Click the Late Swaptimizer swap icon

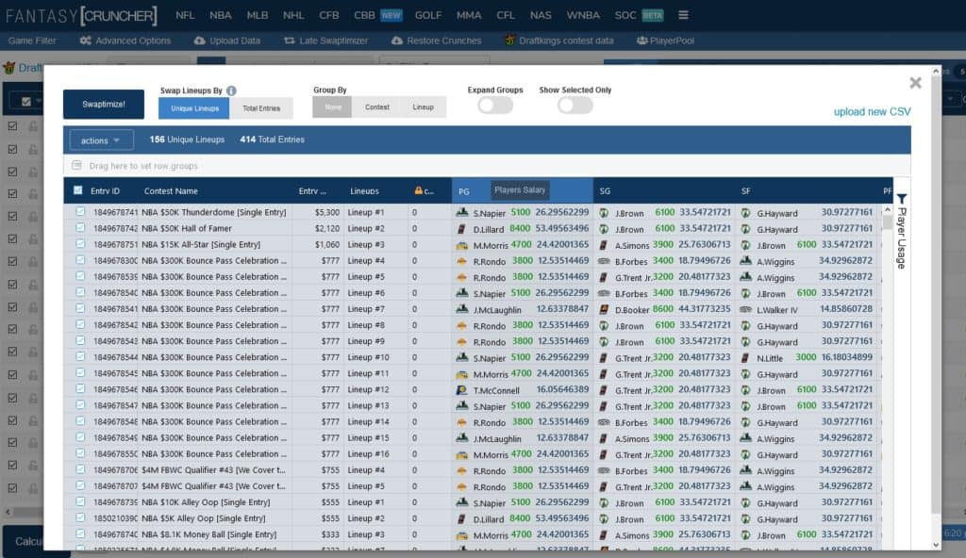(x=289, y=41)
